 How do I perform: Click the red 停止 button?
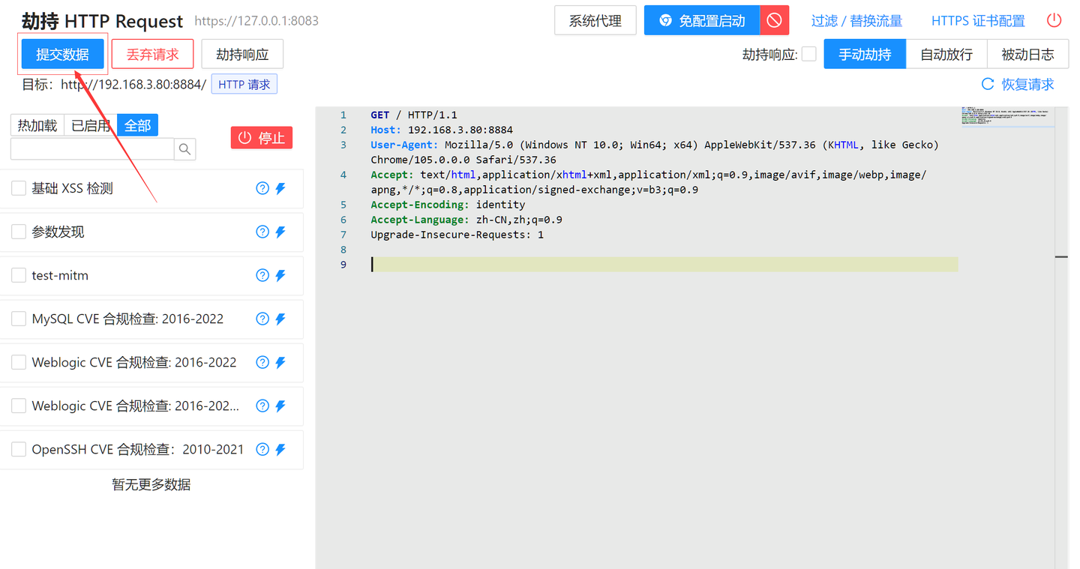coord(261,137)
